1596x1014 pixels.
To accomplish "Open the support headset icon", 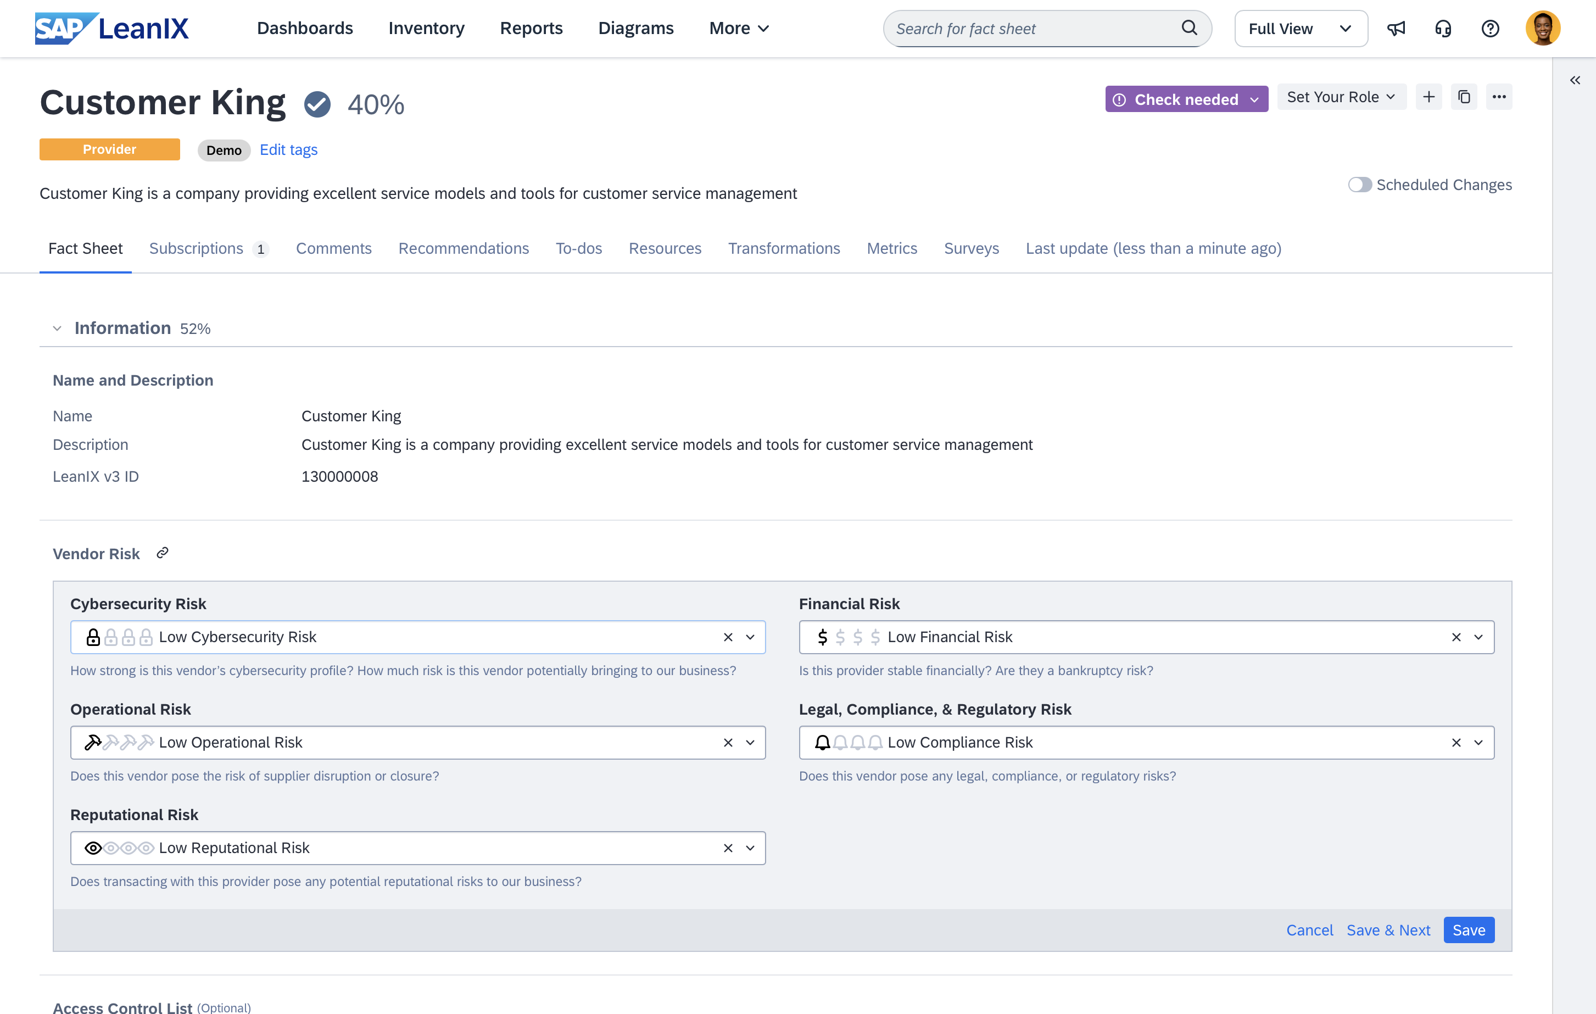I will click(x=1443, y=29).
